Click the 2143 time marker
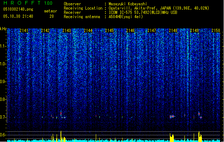Screen dimensions: 224x142 [67, 31]
